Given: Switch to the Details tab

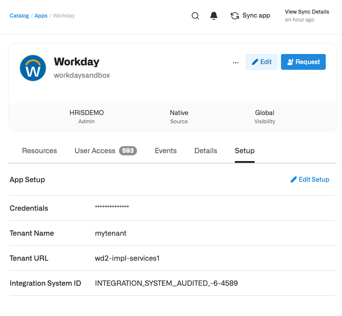Looking at the screenshot, I should [205, 151].
